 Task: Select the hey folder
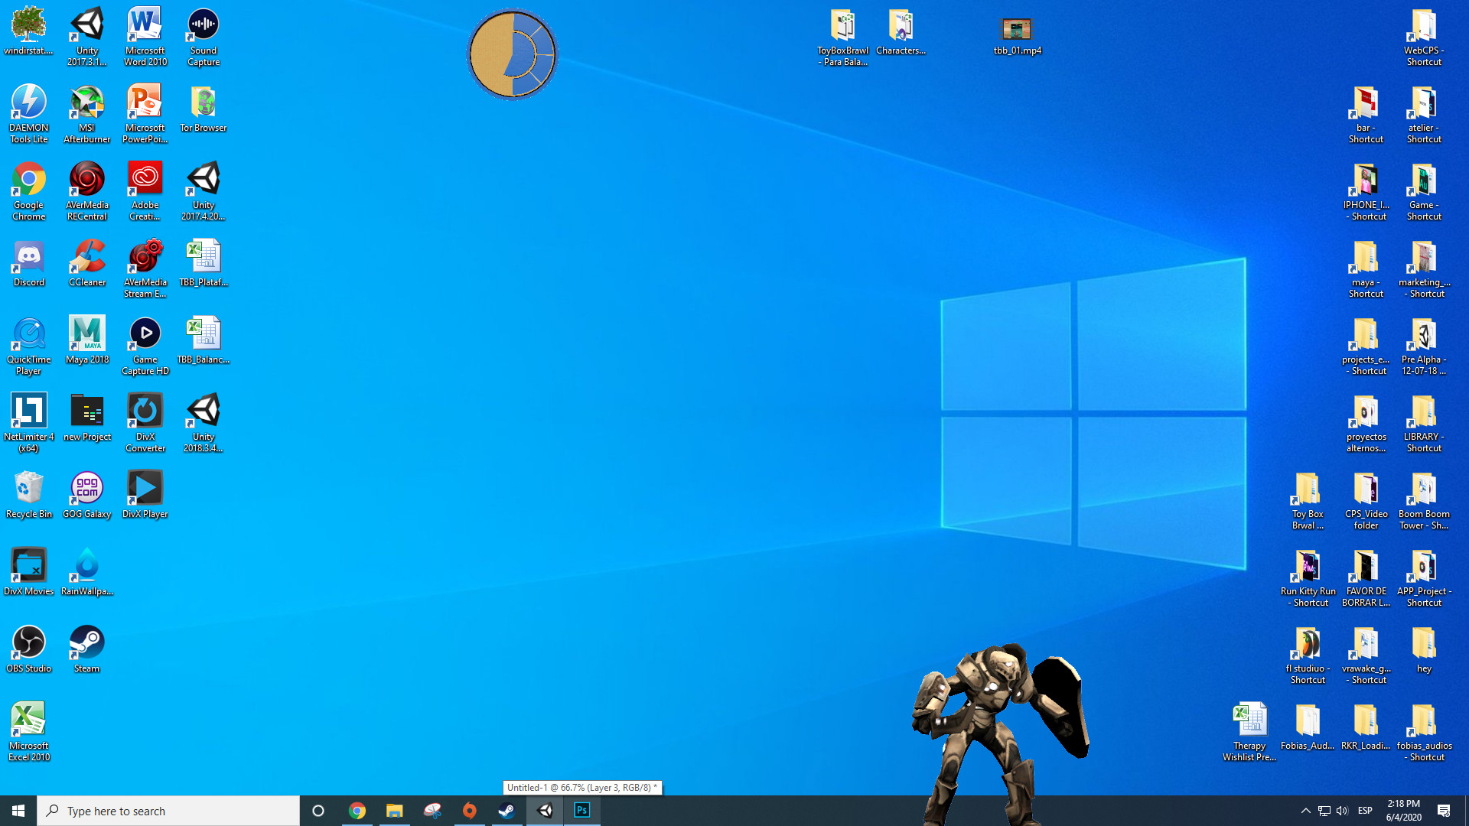[1424, 649]
